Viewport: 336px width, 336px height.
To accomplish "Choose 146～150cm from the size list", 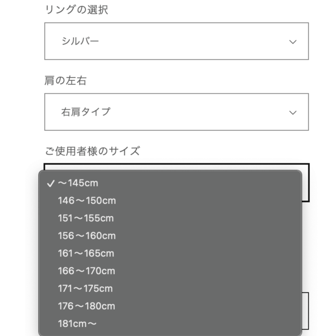I will 170,201.
